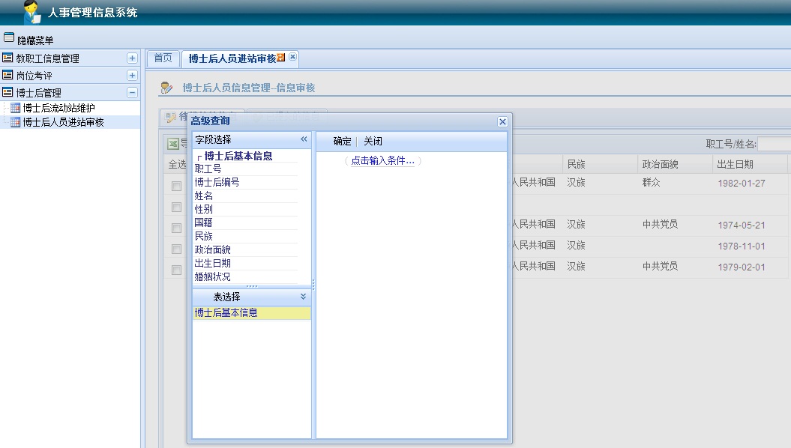Close the 博士后人员进站审核 tab with its X icon
The width and height of the screenshot is (791, 448).
coord(292,57)
